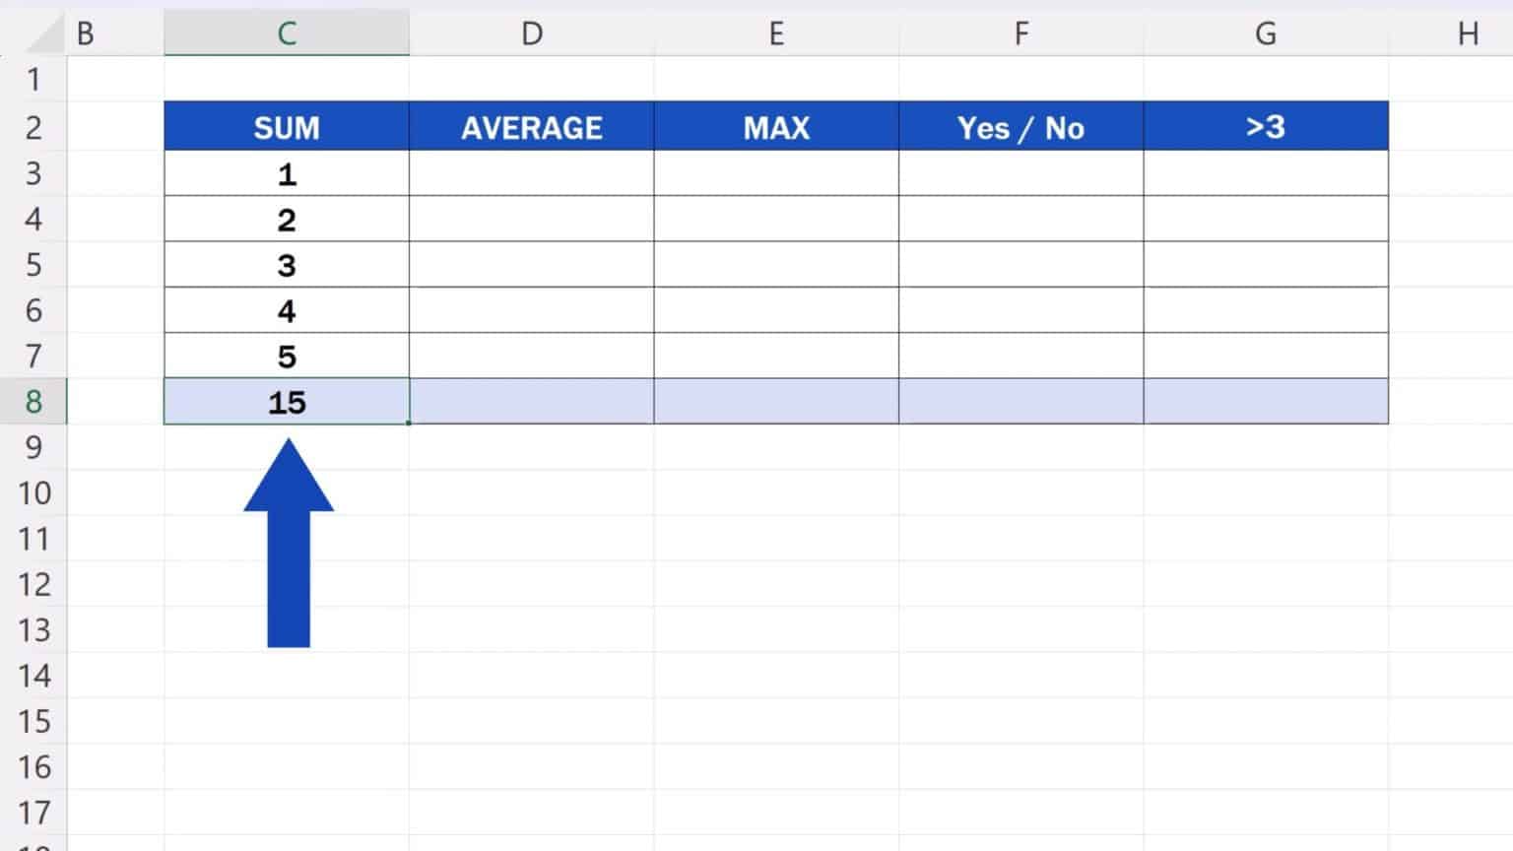Viewport: 1513px width, 851px height.
Task: Select the empty cell under MAX header
Action: [776, 174]
